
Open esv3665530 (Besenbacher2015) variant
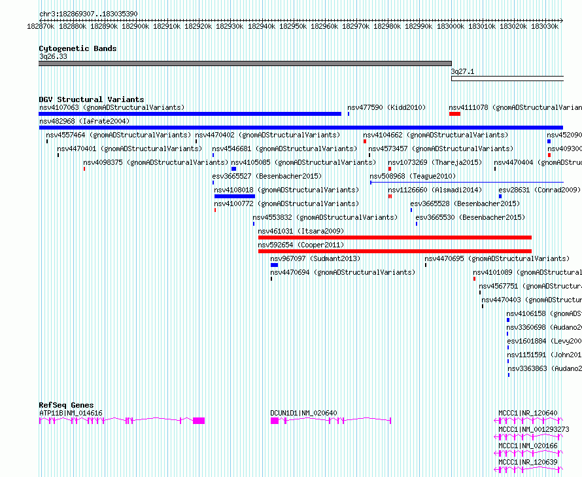470,217
